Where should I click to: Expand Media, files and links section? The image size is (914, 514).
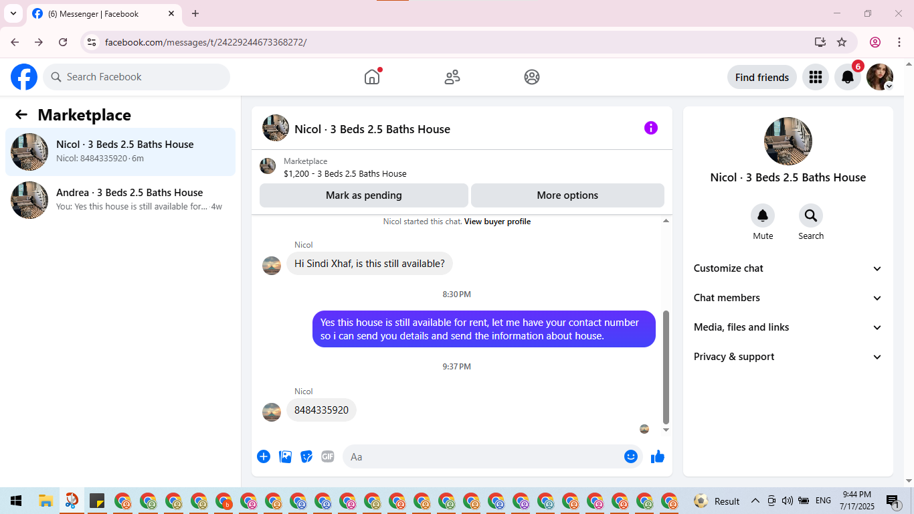[x=788, y=327]
